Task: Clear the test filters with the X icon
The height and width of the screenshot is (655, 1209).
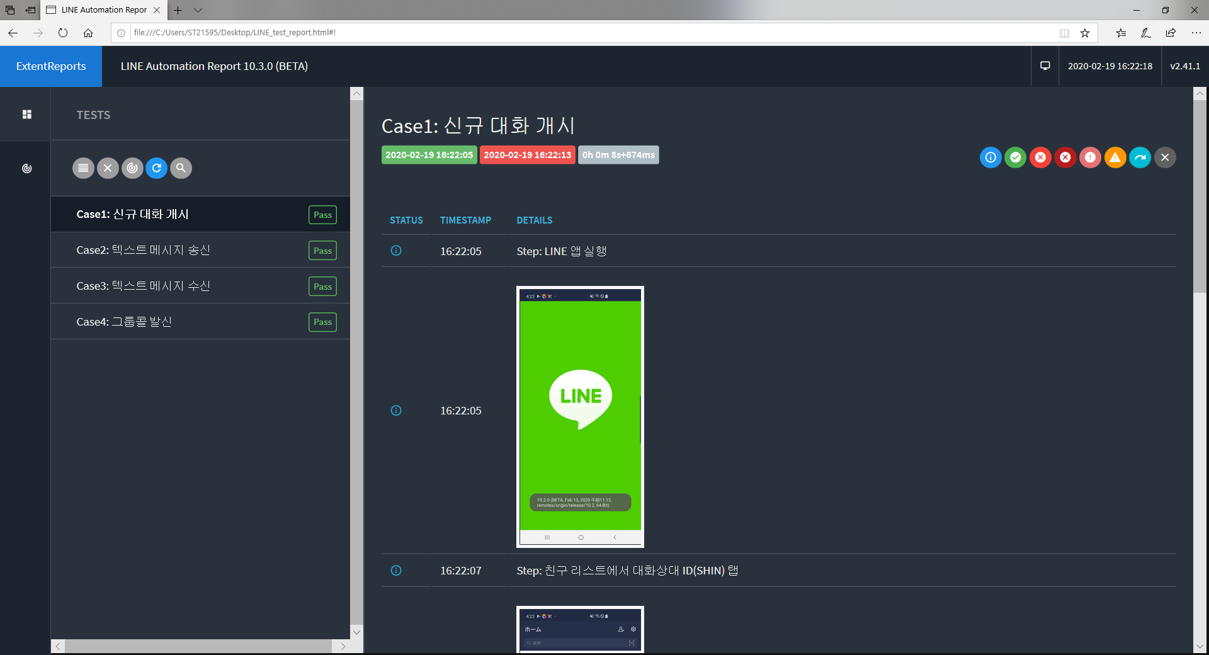Action: click(108, 168)
